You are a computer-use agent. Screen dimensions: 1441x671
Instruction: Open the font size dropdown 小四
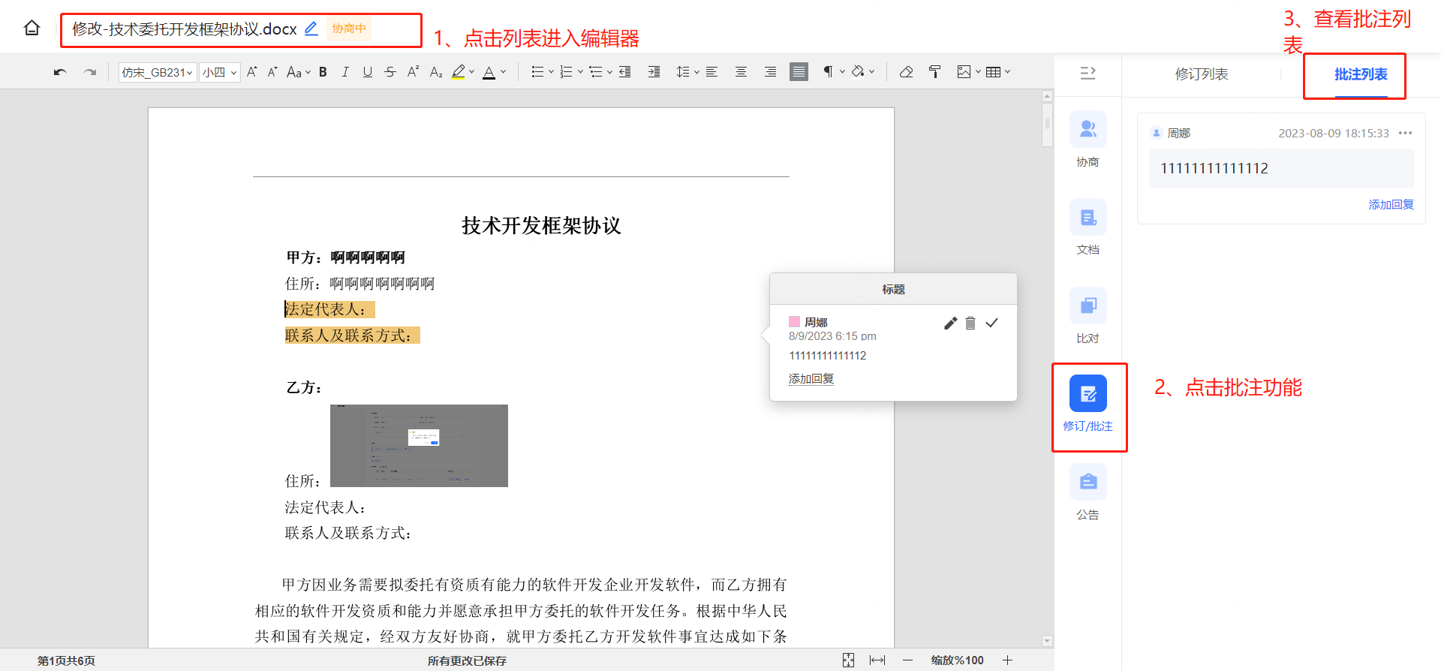(220, 72)
